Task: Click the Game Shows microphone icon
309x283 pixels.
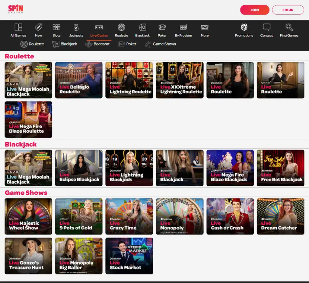Action: (x=148, y=44)
